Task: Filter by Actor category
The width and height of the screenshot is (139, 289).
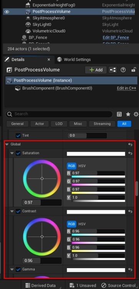Action: click(40, 124)
